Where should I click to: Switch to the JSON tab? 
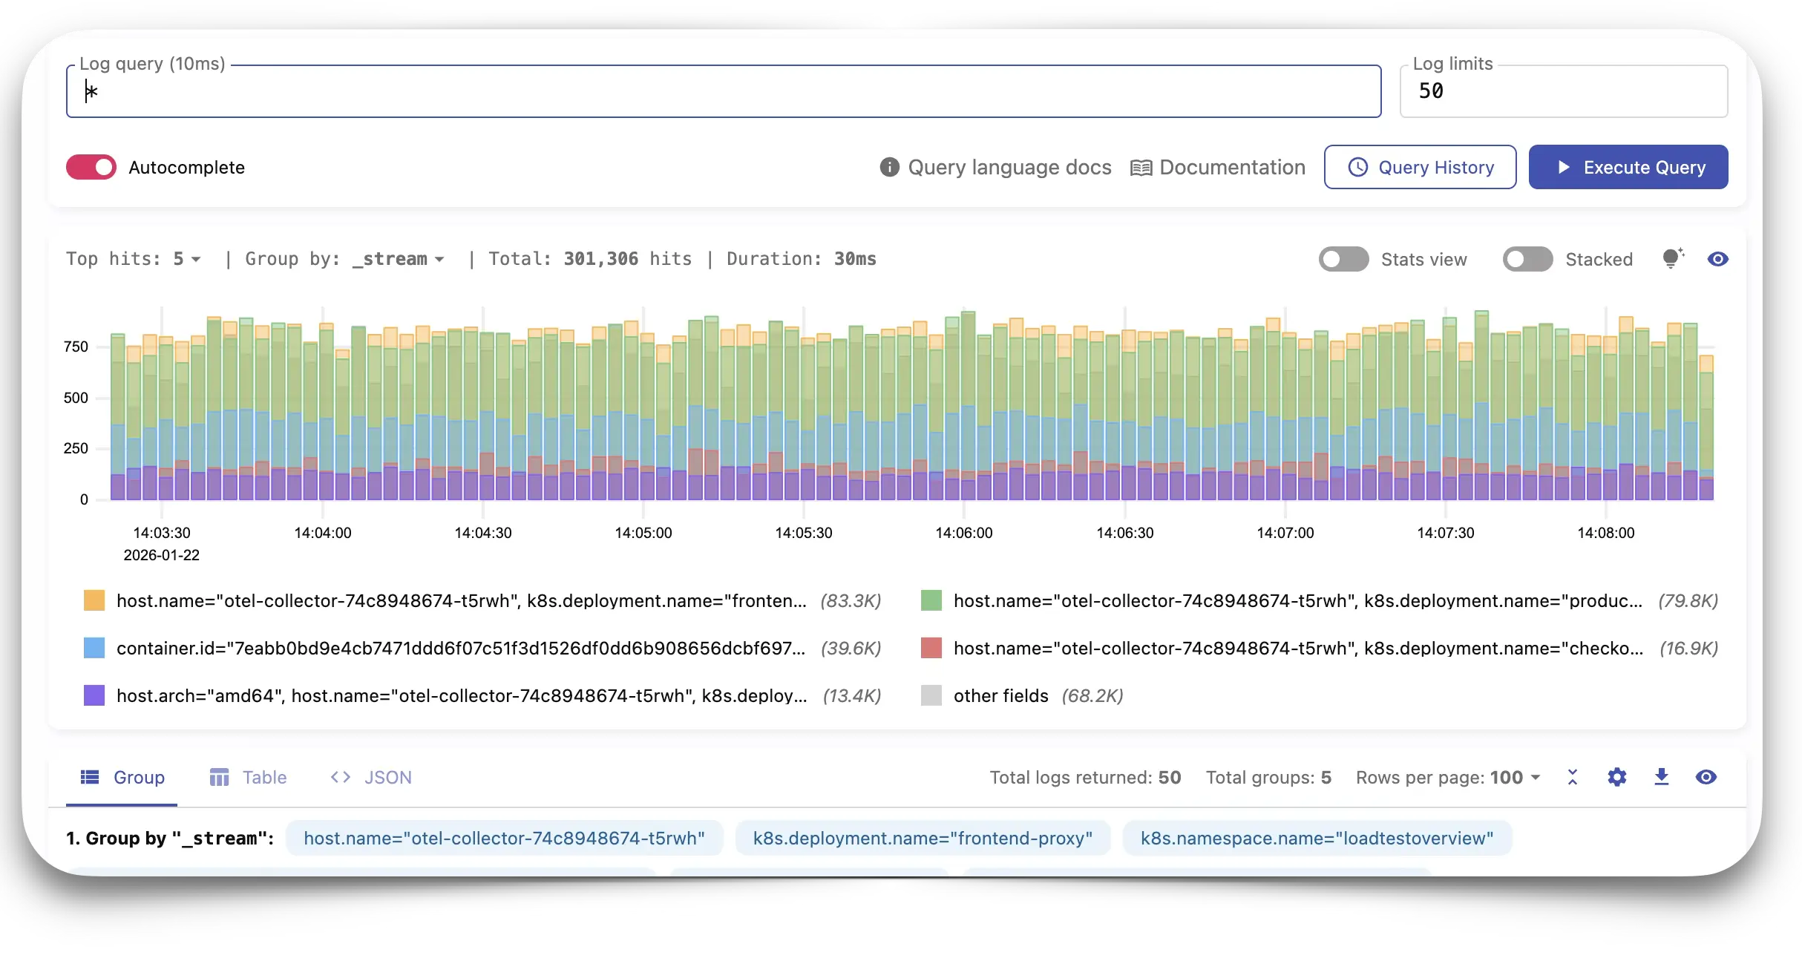click(x=371, y=777)
